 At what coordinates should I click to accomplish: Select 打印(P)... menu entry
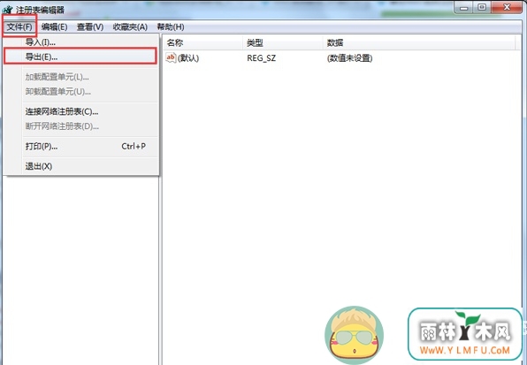(80, 147)
